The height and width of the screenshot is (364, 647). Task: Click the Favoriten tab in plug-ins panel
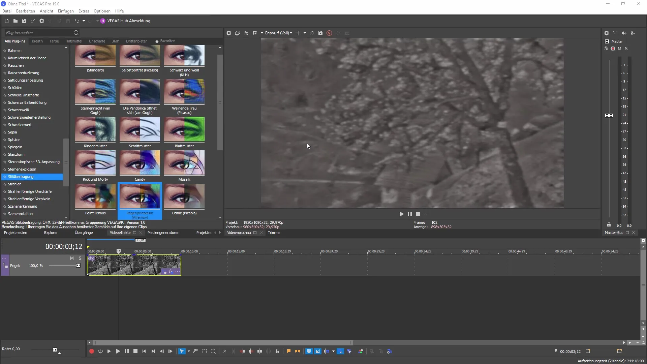pyautogui.click(x=168, y=41)
